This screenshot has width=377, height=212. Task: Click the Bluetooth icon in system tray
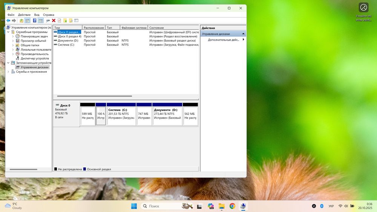coord(322,206)
